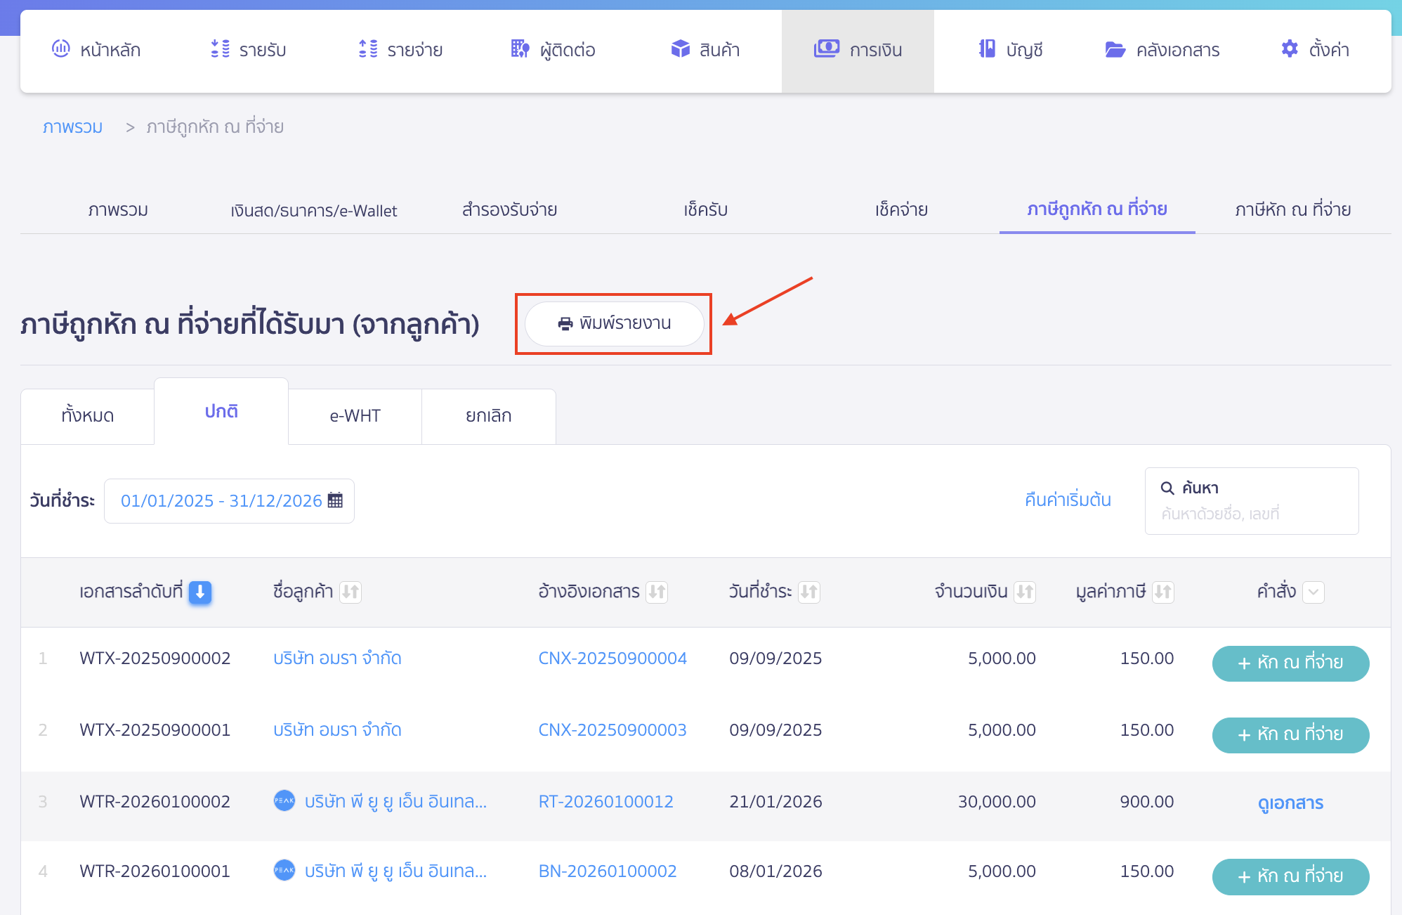The image size is (1402, 915).
Task: Click the product box icon สินค้า
Action: pyautogui.click(x=680, y=49)
